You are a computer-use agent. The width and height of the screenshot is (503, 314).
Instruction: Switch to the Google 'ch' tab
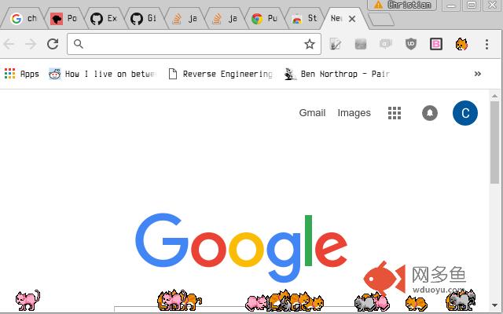pyautogui.click(x=24, y=19)
